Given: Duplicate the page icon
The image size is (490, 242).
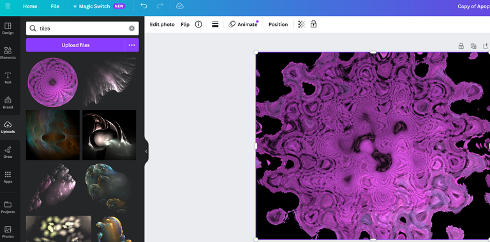Looking at the screenshot, I should 473,46.
